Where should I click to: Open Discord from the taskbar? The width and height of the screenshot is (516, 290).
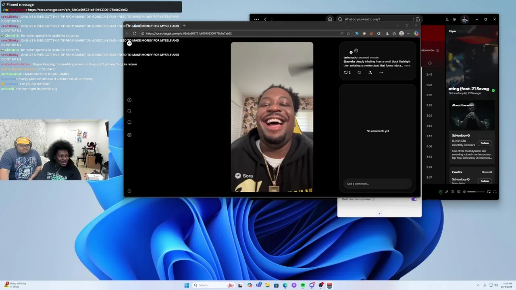(x=312, y=285)
